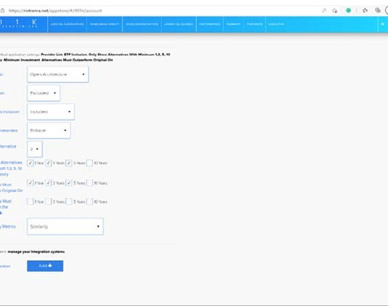Toggle 1 Year in minimum history row

pyautogui.click(x=30, y=163)
